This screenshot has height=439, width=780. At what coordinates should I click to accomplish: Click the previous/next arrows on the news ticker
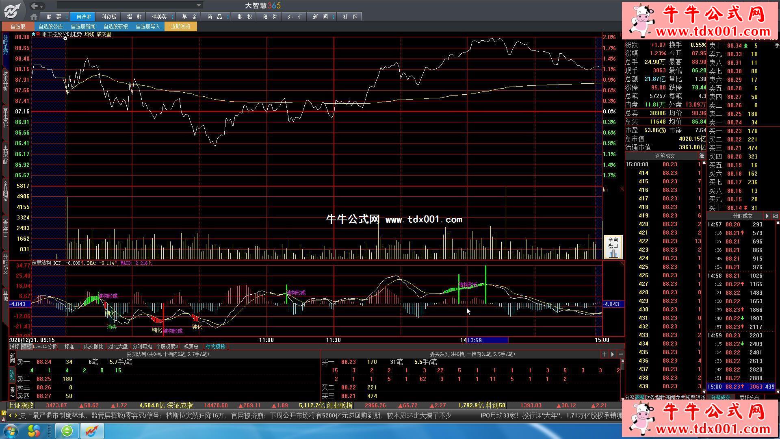tap(13, 415)
